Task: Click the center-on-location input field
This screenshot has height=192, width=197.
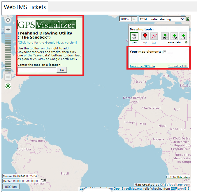Action: pos(37,70)
